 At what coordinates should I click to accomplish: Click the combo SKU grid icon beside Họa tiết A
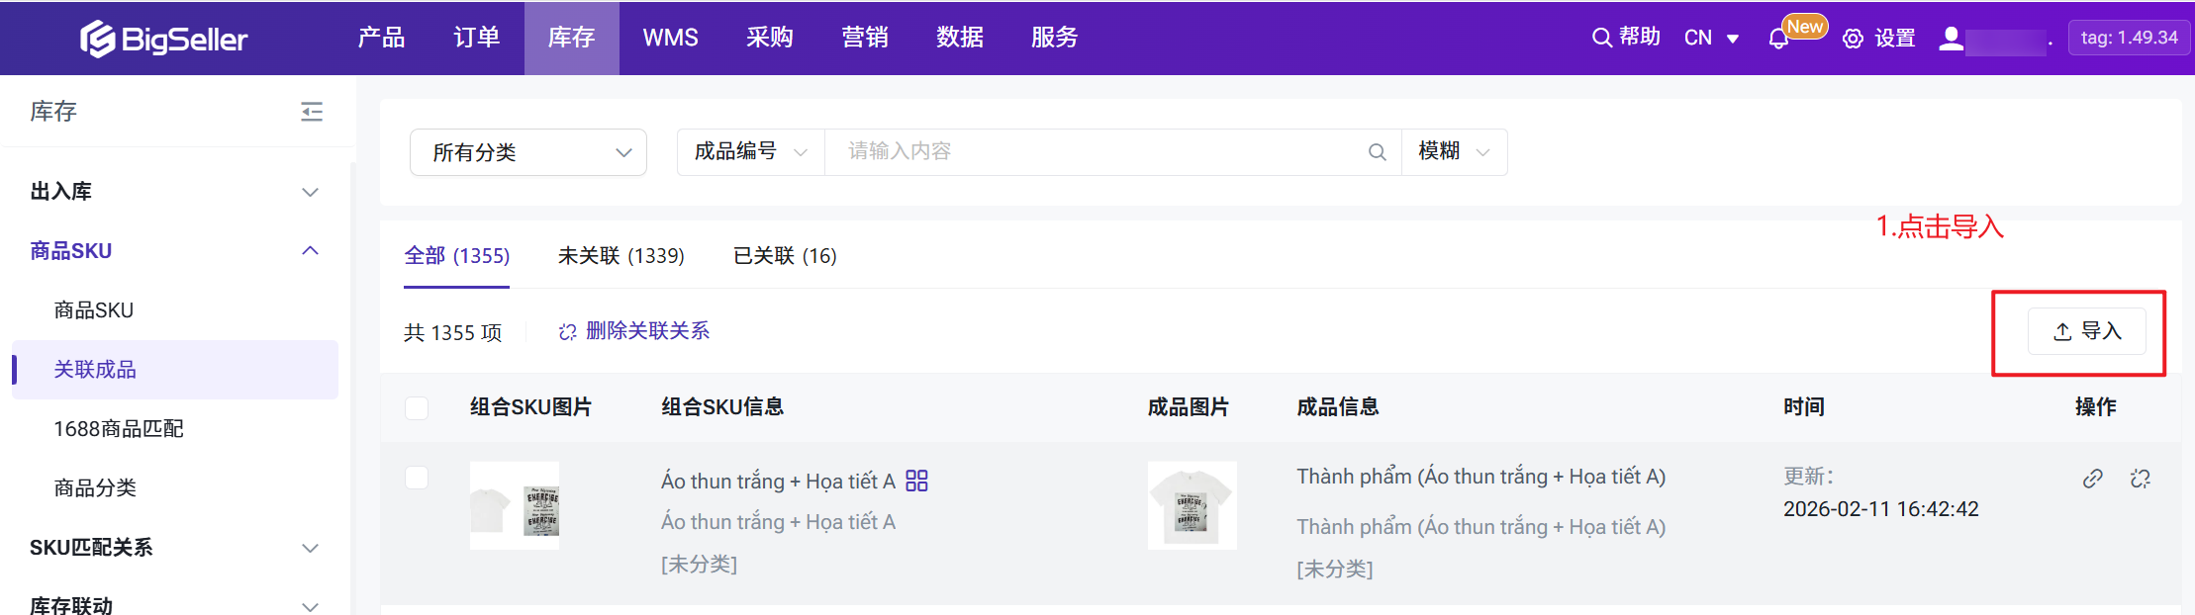pyautogui.click(x=916, y=481)
